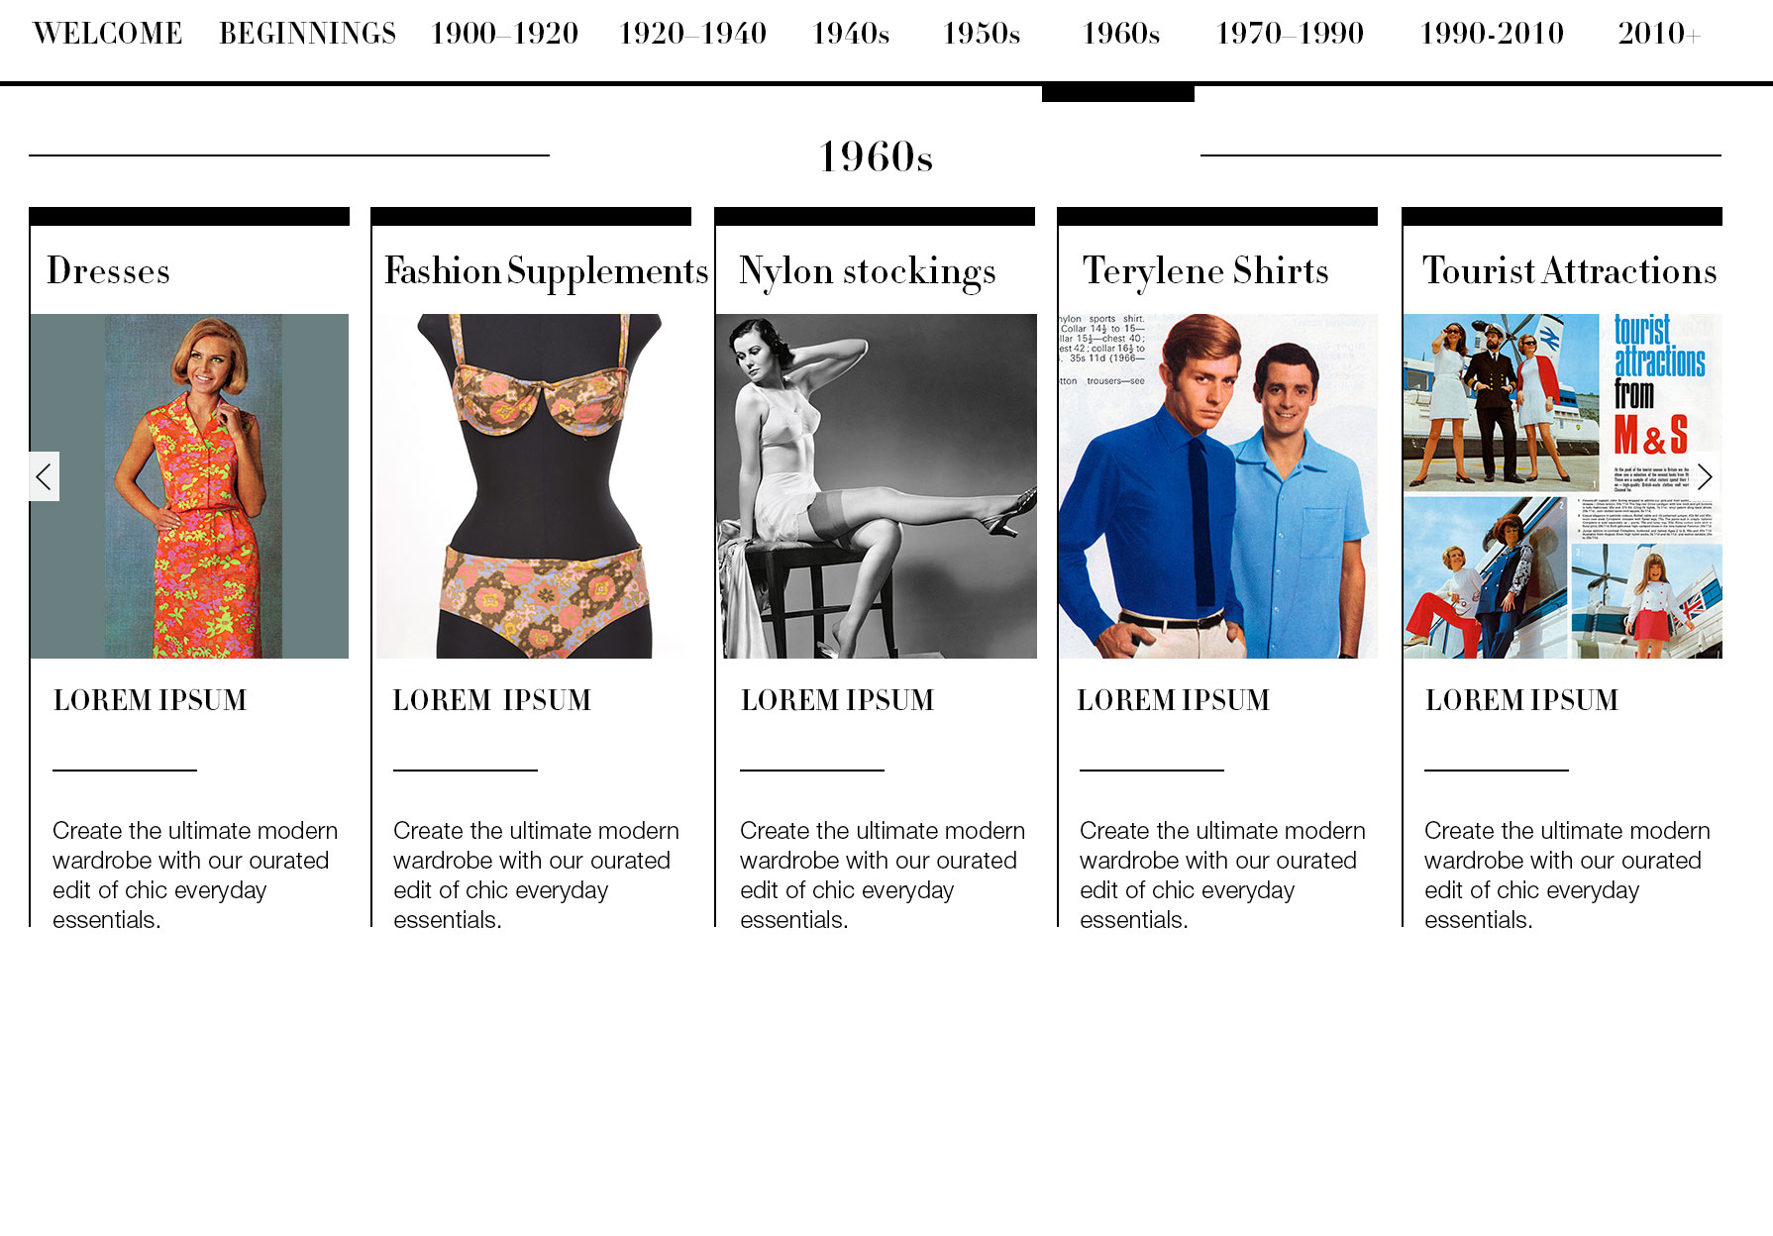1773x1236 pixels.
Task: Go to the BEGINNINGS section
Action: [x=307, y=34]
